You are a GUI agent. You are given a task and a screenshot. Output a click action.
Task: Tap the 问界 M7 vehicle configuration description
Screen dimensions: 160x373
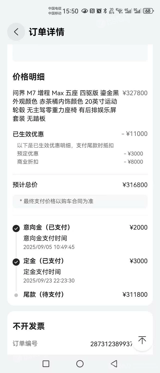tap(66, 106)
